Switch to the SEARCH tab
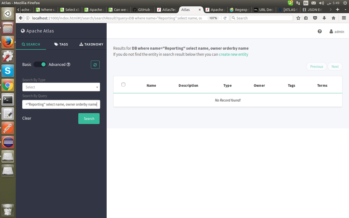349x218 pixels. tap(31, 44)
